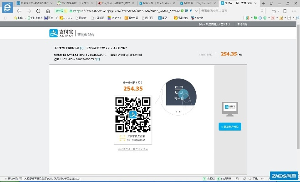Click the 254.35 total amount at top right
This screenshot has width=300, height=182.
(x=229, y=54)
